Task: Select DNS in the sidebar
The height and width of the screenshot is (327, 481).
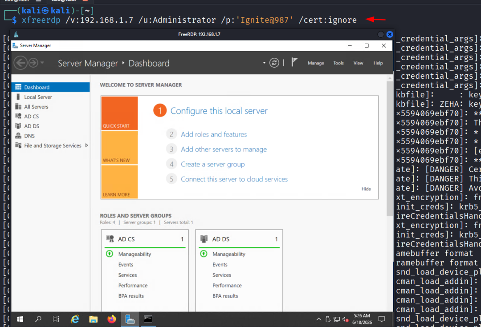Action: [x=51, y=136]
